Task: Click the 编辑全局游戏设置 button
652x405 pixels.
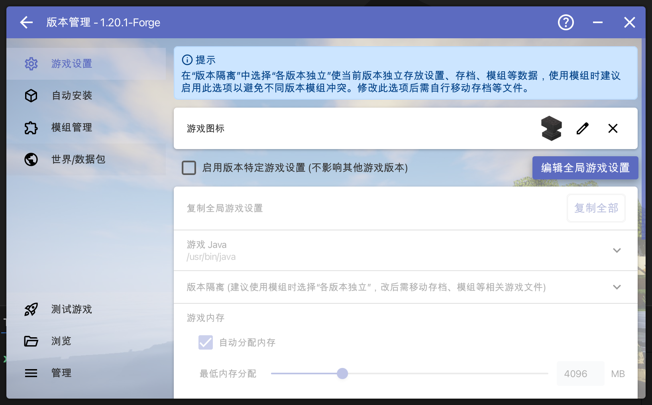Action: coord(585,168)
